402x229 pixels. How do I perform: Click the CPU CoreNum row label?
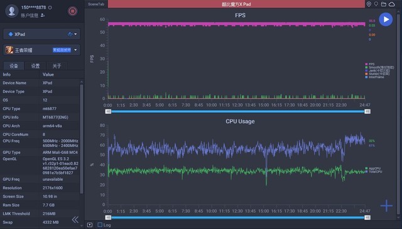[16, 135]
